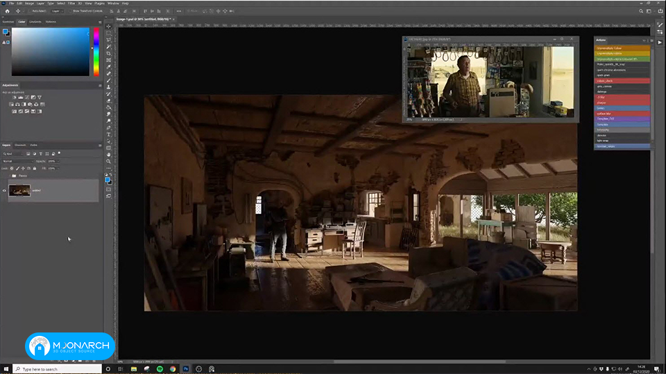Click the untitled layer thumbnail
Screen dimensions: 666x374
point(19,190)
